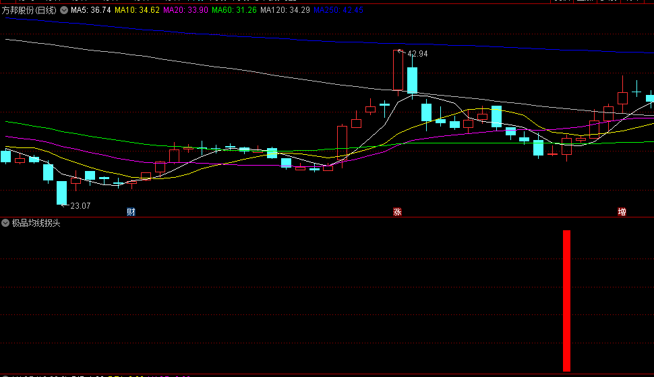Viewport: 654px width, 377px height.
Task: Click the 42.94 high price label
Action: (417, 54)
